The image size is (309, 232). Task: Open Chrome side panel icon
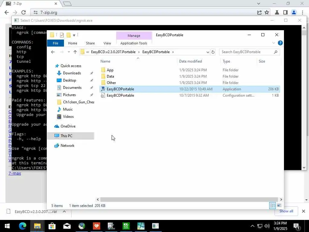pyautogui.click(x=285, y=12)
